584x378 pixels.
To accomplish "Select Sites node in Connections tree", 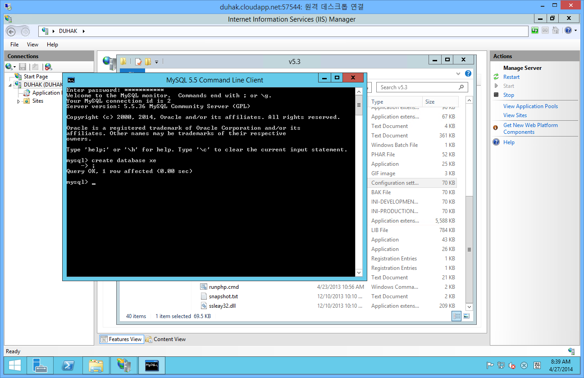I will click(38, 101).
